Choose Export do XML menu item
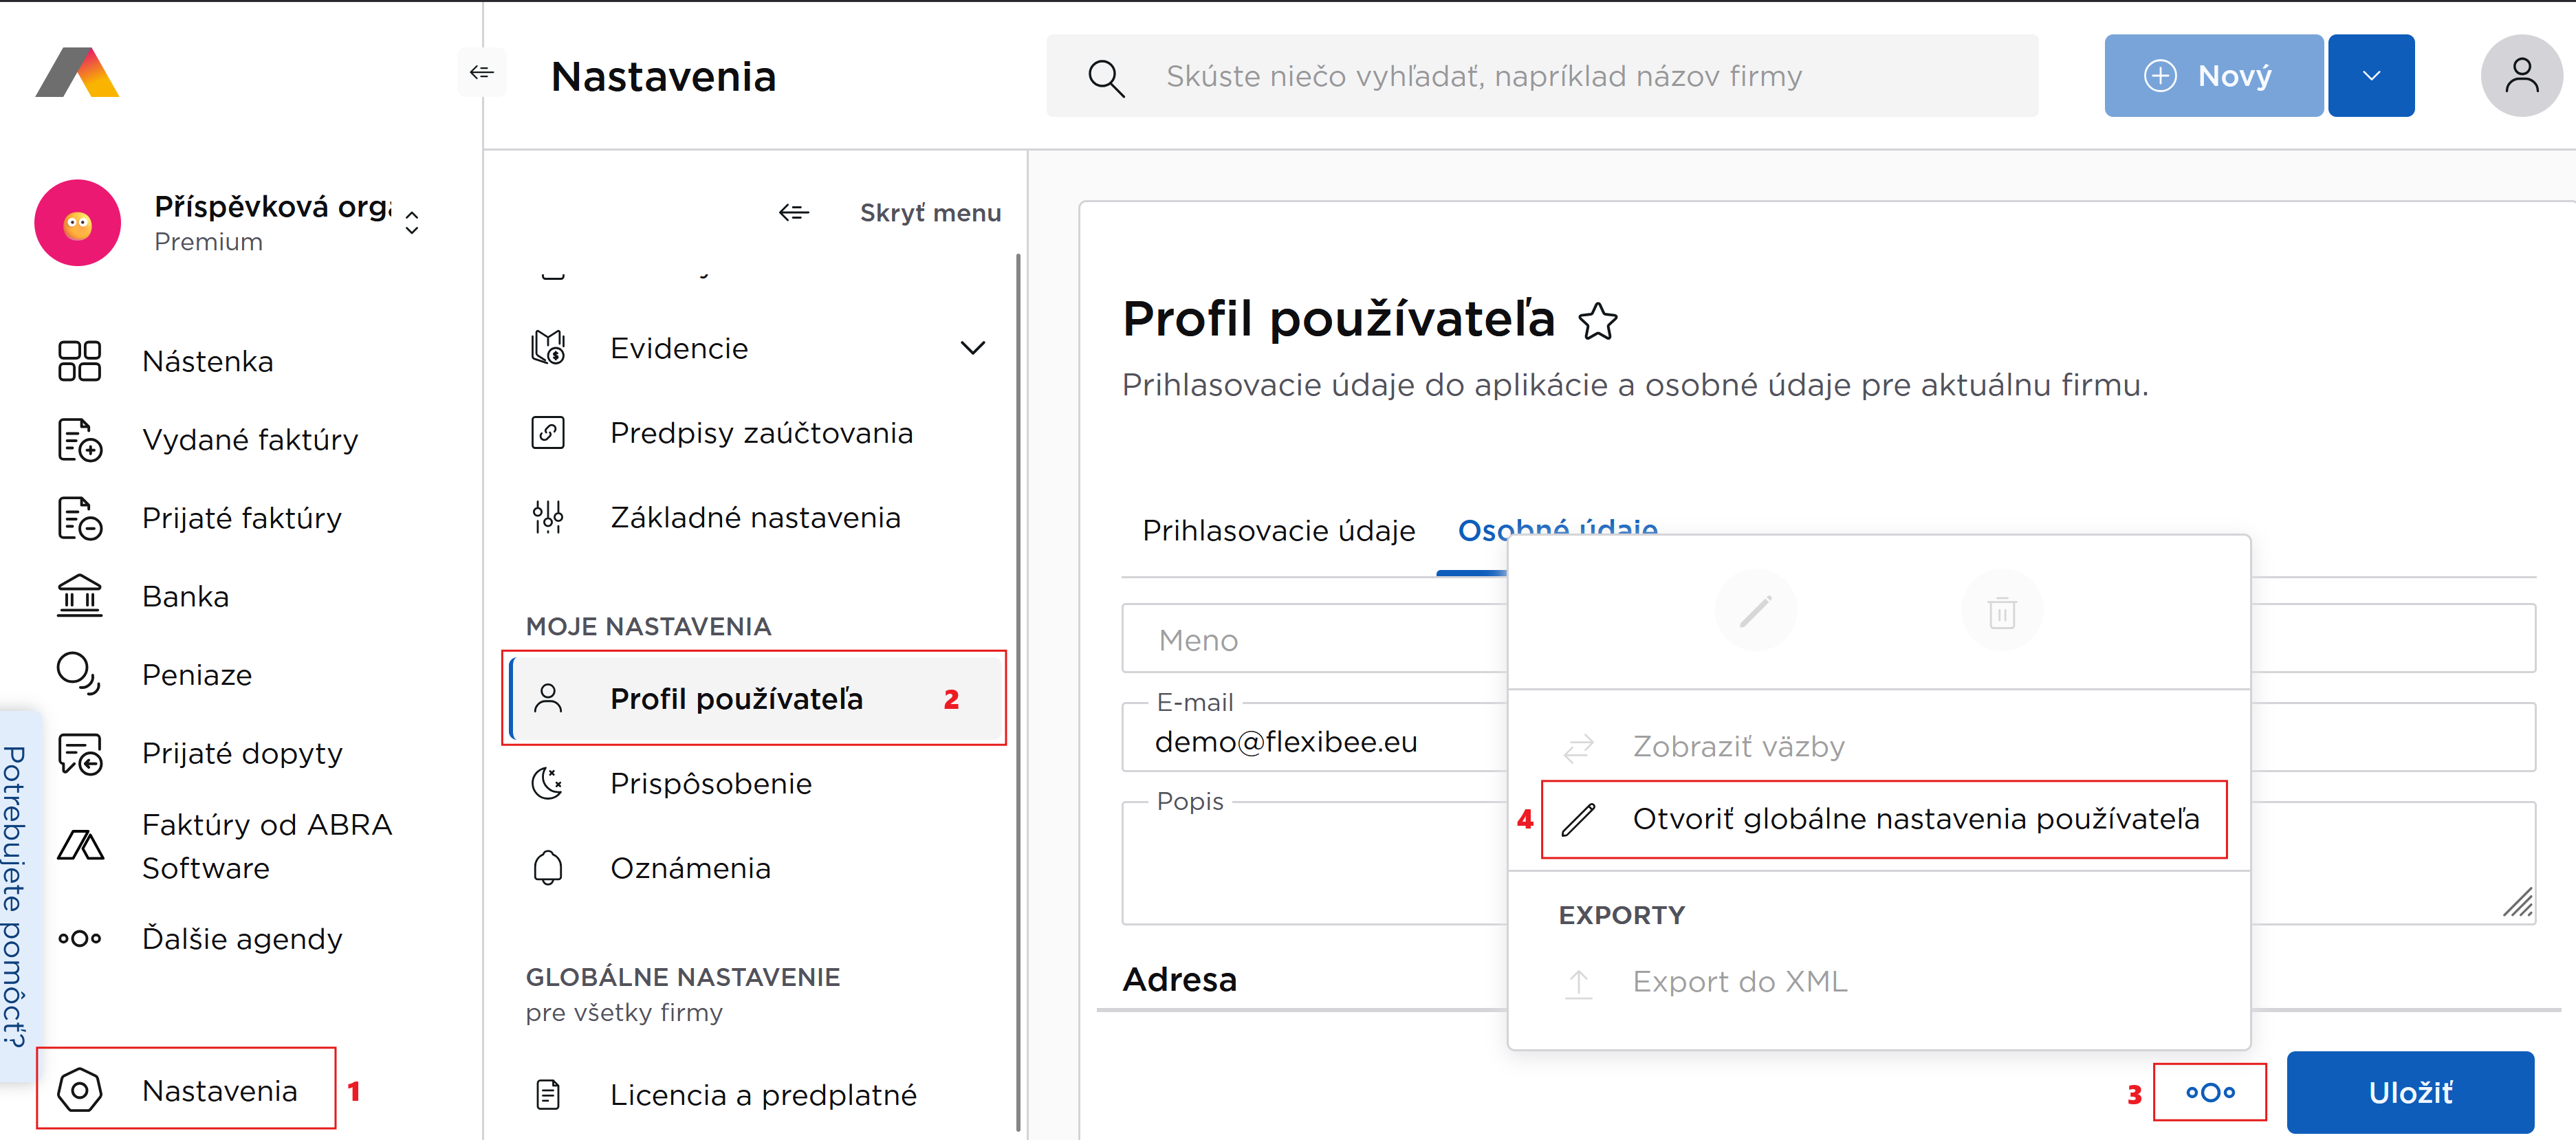Screen dimensions: 2576x1140 coord(1739,982)
